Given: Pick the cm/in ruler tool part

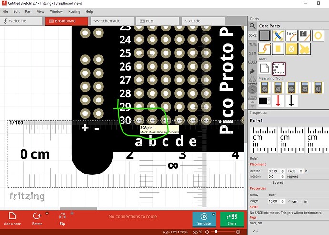Looking at the screenshot, I should [278, 69].
